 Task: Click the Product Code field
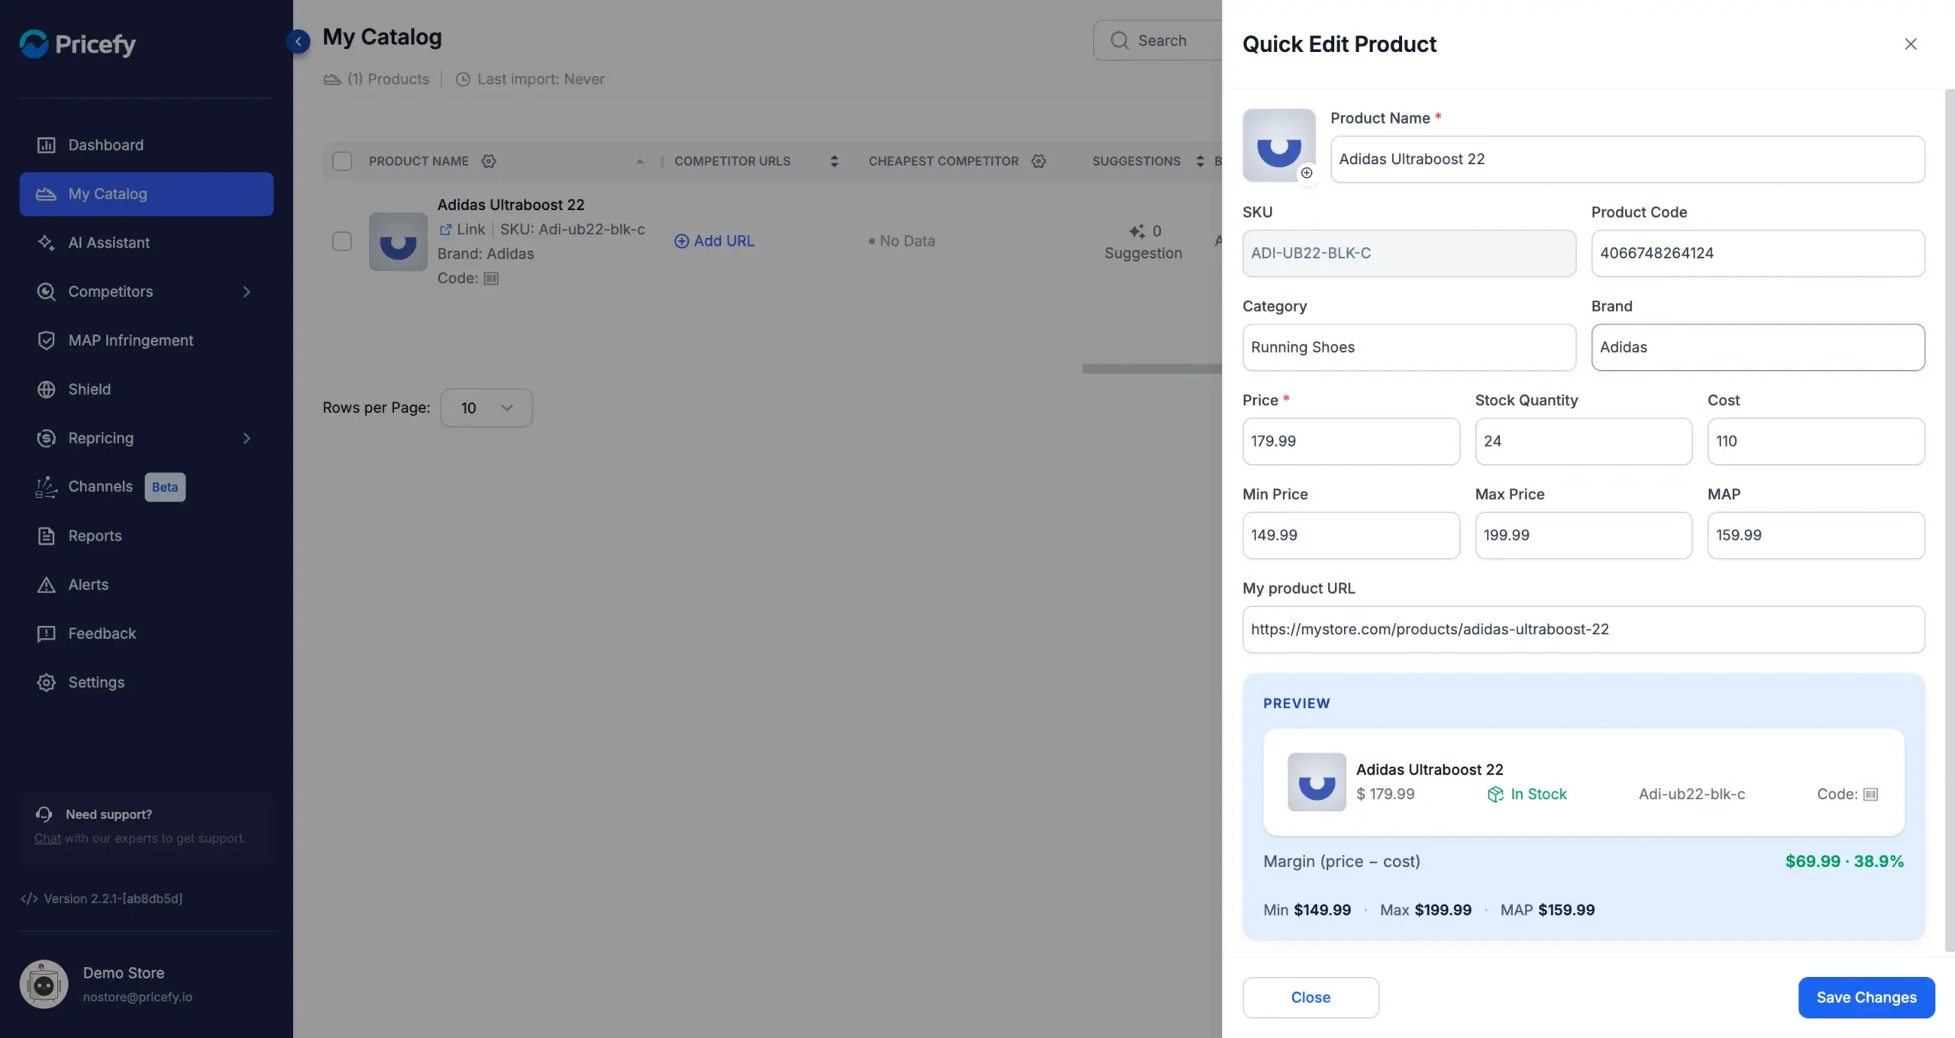(x=1758, y=253)
